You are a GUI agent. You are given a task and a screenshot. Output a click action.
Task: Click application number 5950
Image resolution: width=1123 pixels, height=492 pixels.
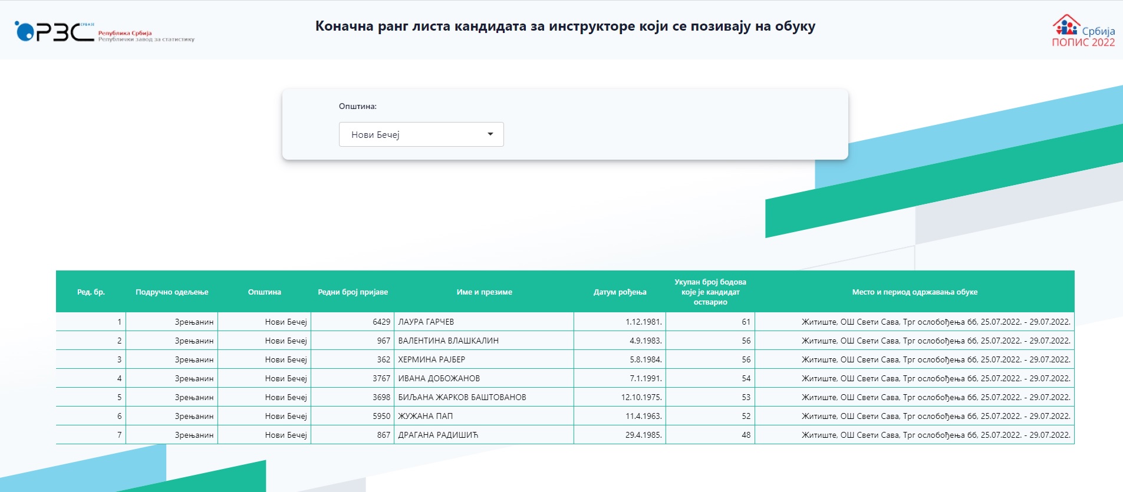[381, 416]
